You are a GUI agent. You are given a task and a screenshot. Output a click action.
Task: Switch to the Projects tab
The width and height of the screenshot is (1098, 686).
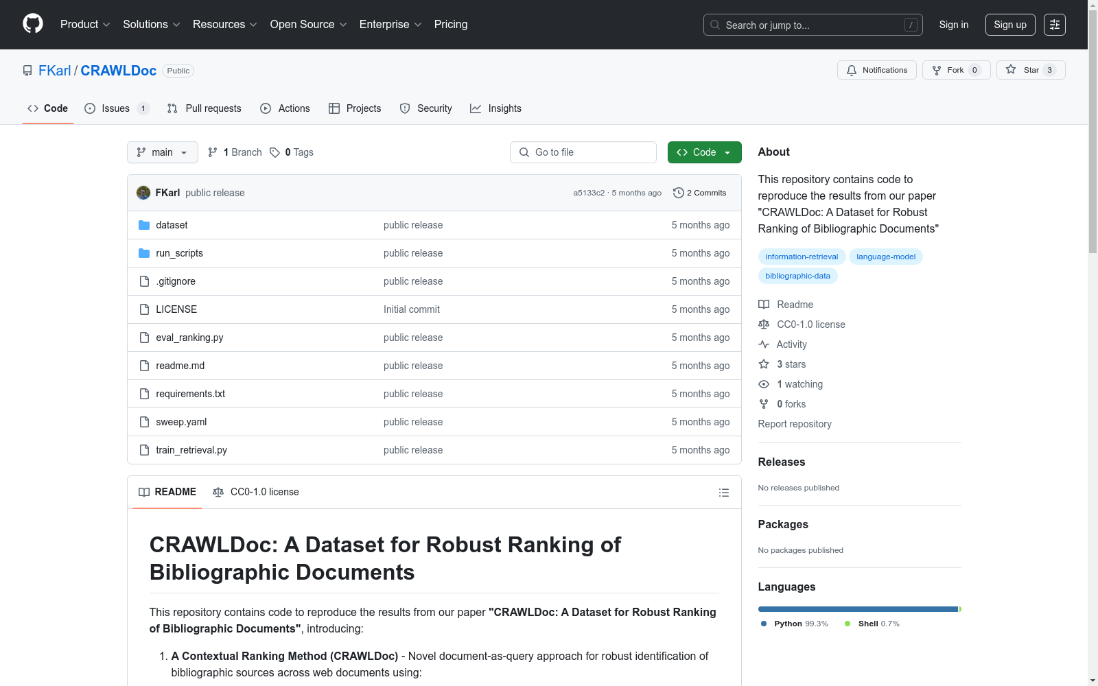tap(355, 108)
